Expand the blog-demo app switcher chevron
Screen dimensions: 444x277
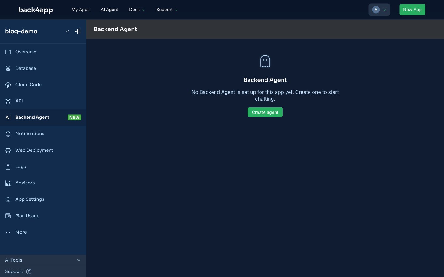[67, 31]
